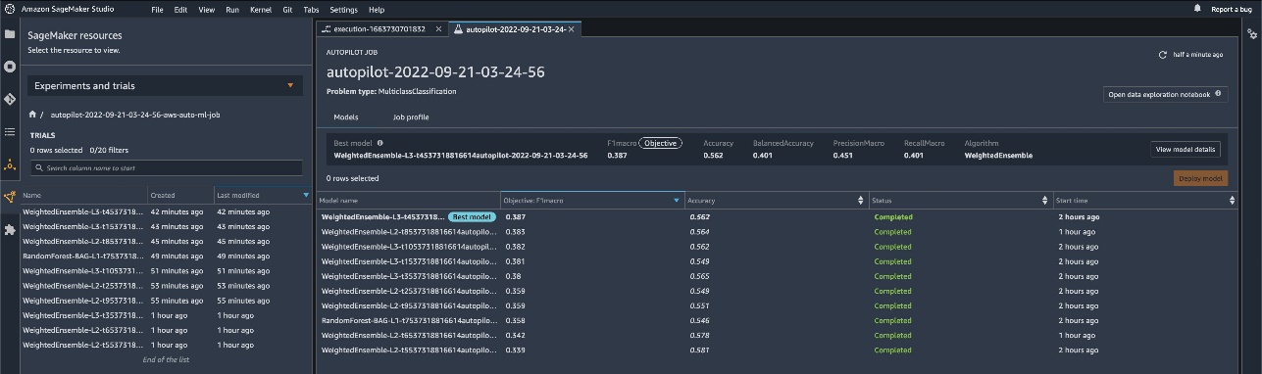
Task: Select trial row created 49 minutes ago
Action: coord(165,256)
